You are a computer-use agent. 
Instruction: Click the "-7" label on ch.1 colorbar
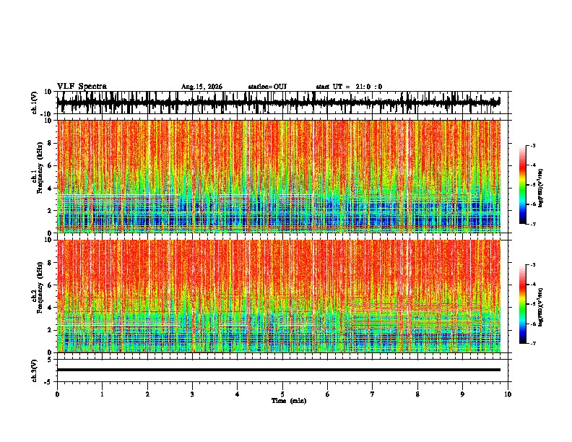532,224
